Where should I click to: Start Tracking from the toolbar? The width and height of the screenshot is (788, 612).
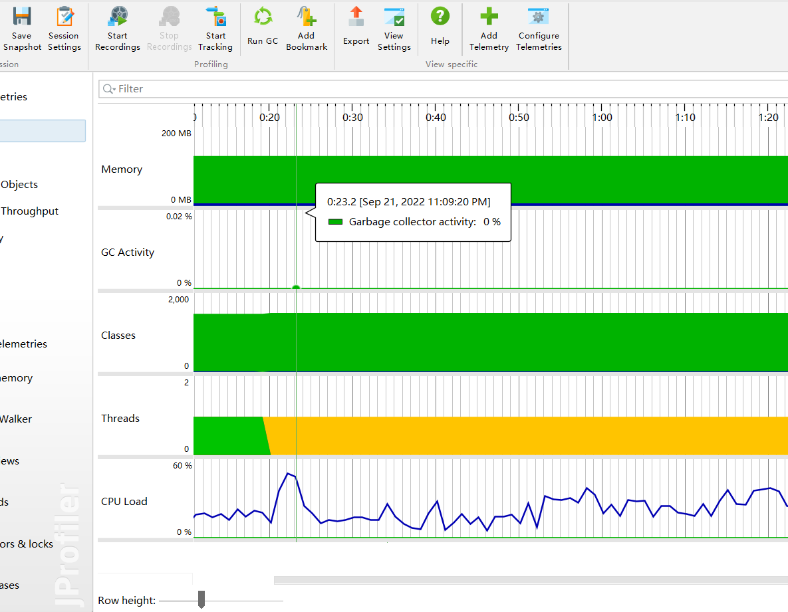[x=215, y=17]
